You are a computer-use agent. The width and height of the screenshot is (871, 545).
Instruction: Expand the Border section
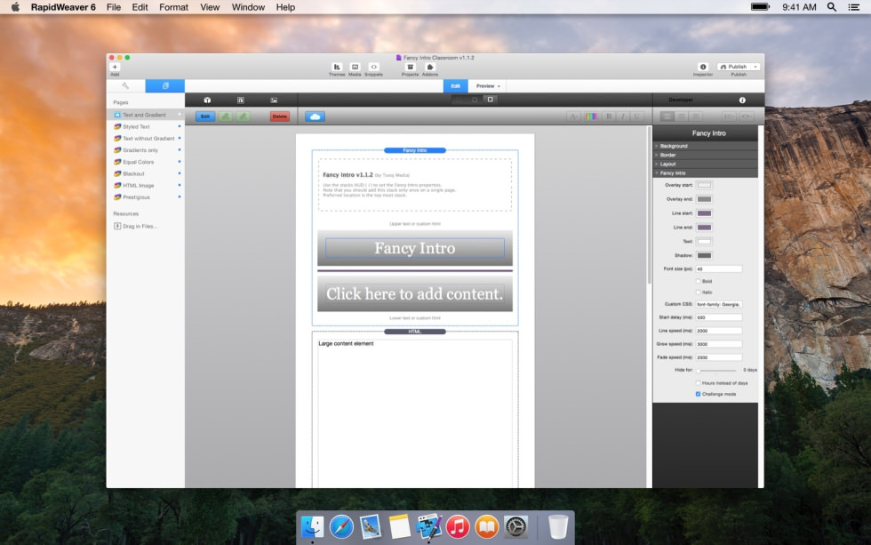[706, 155]
